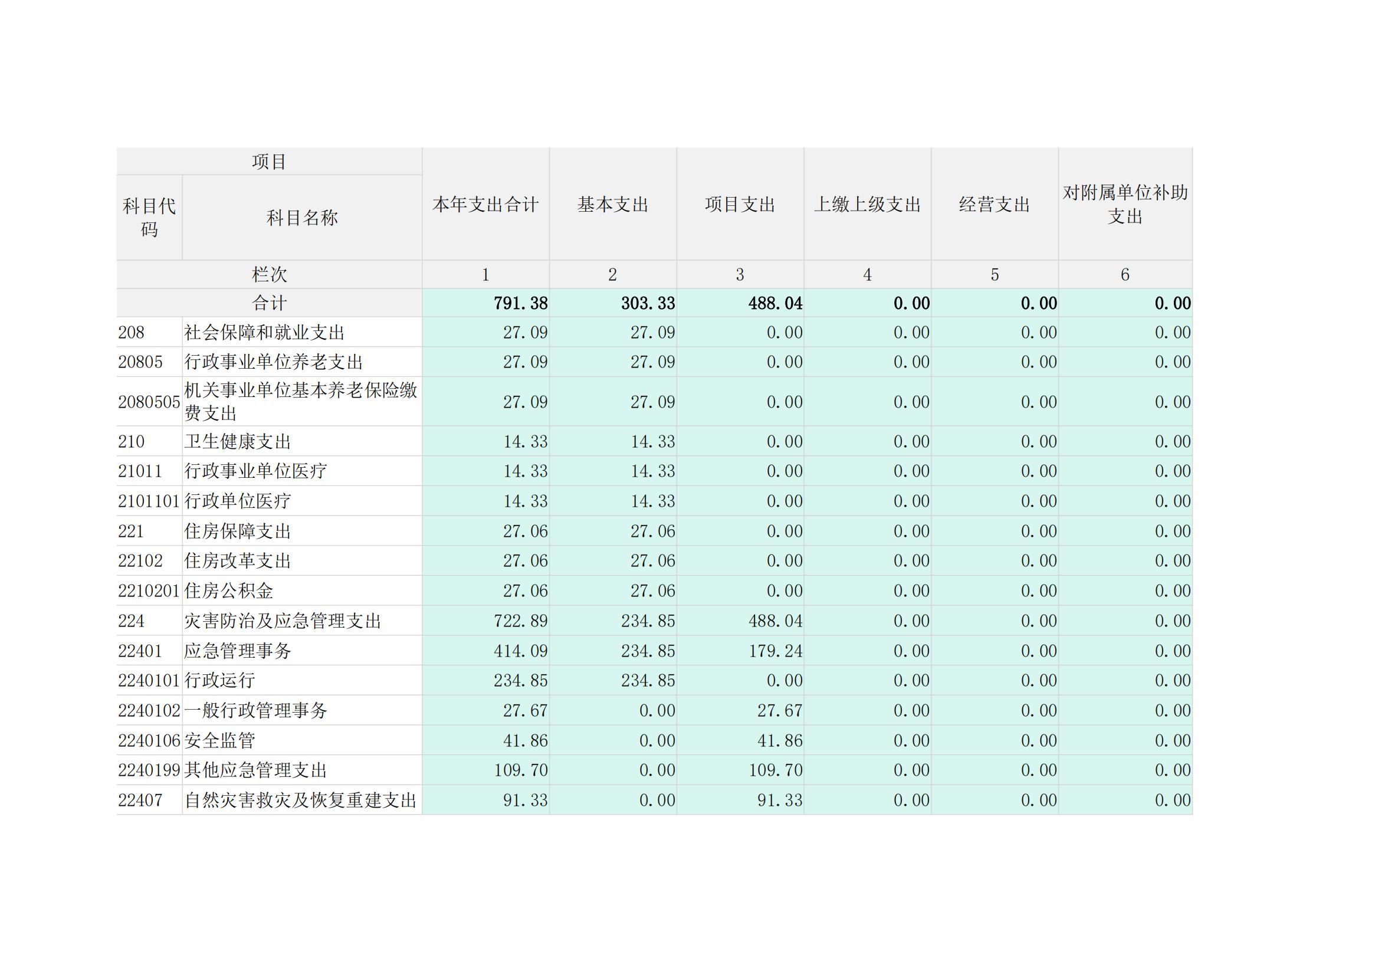Click the code cell 20805
This screenshot has height=971, width=1375.
click(x=149, y=362)
